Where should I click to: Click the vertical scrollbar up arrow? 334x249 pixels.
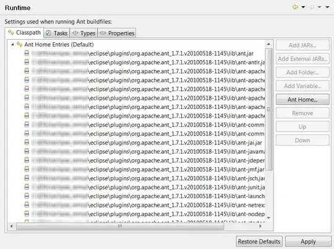click(x=268, y=44)
